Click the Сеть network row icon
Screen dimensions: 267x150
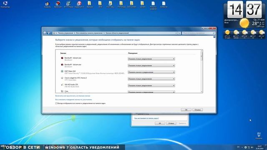pos(62,91)
